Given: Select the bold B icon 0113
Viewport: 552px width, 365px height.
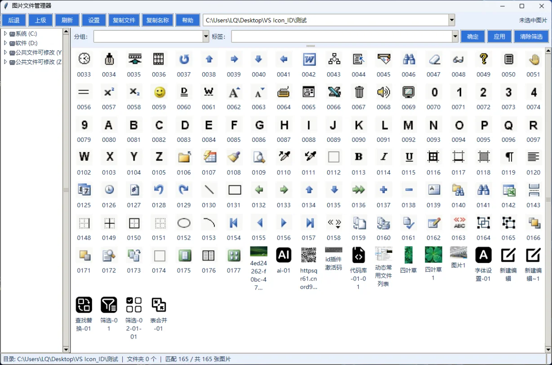Looking at the screenshot, I should (359, 158).
